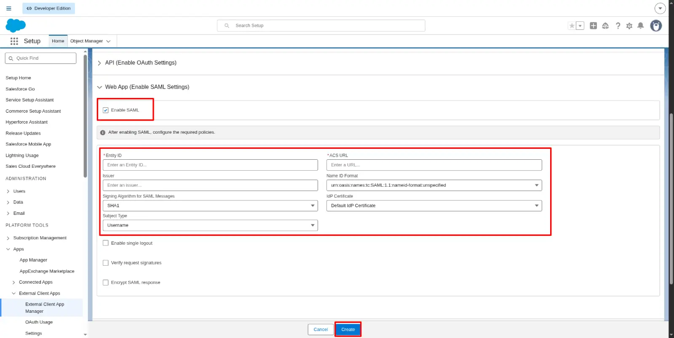Image resolution: width=674 pixels, height=338 pixels.
Task: Click the Issuer input field
Action: 210,185
